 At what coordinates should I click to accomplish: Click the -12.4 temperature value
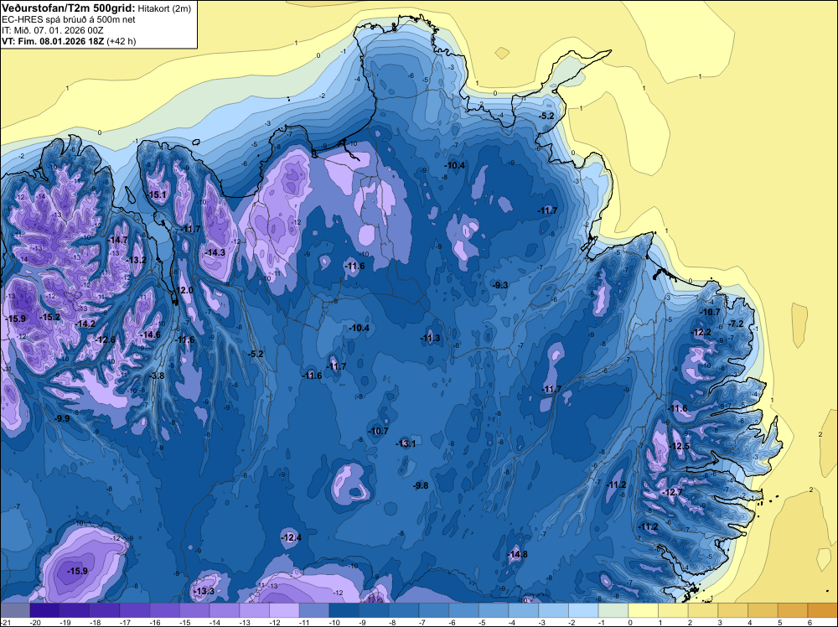click(x=292, y=537)
